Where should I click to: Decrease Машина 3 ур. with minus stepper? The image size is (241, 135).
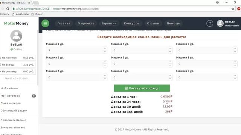tap(105, 79)
